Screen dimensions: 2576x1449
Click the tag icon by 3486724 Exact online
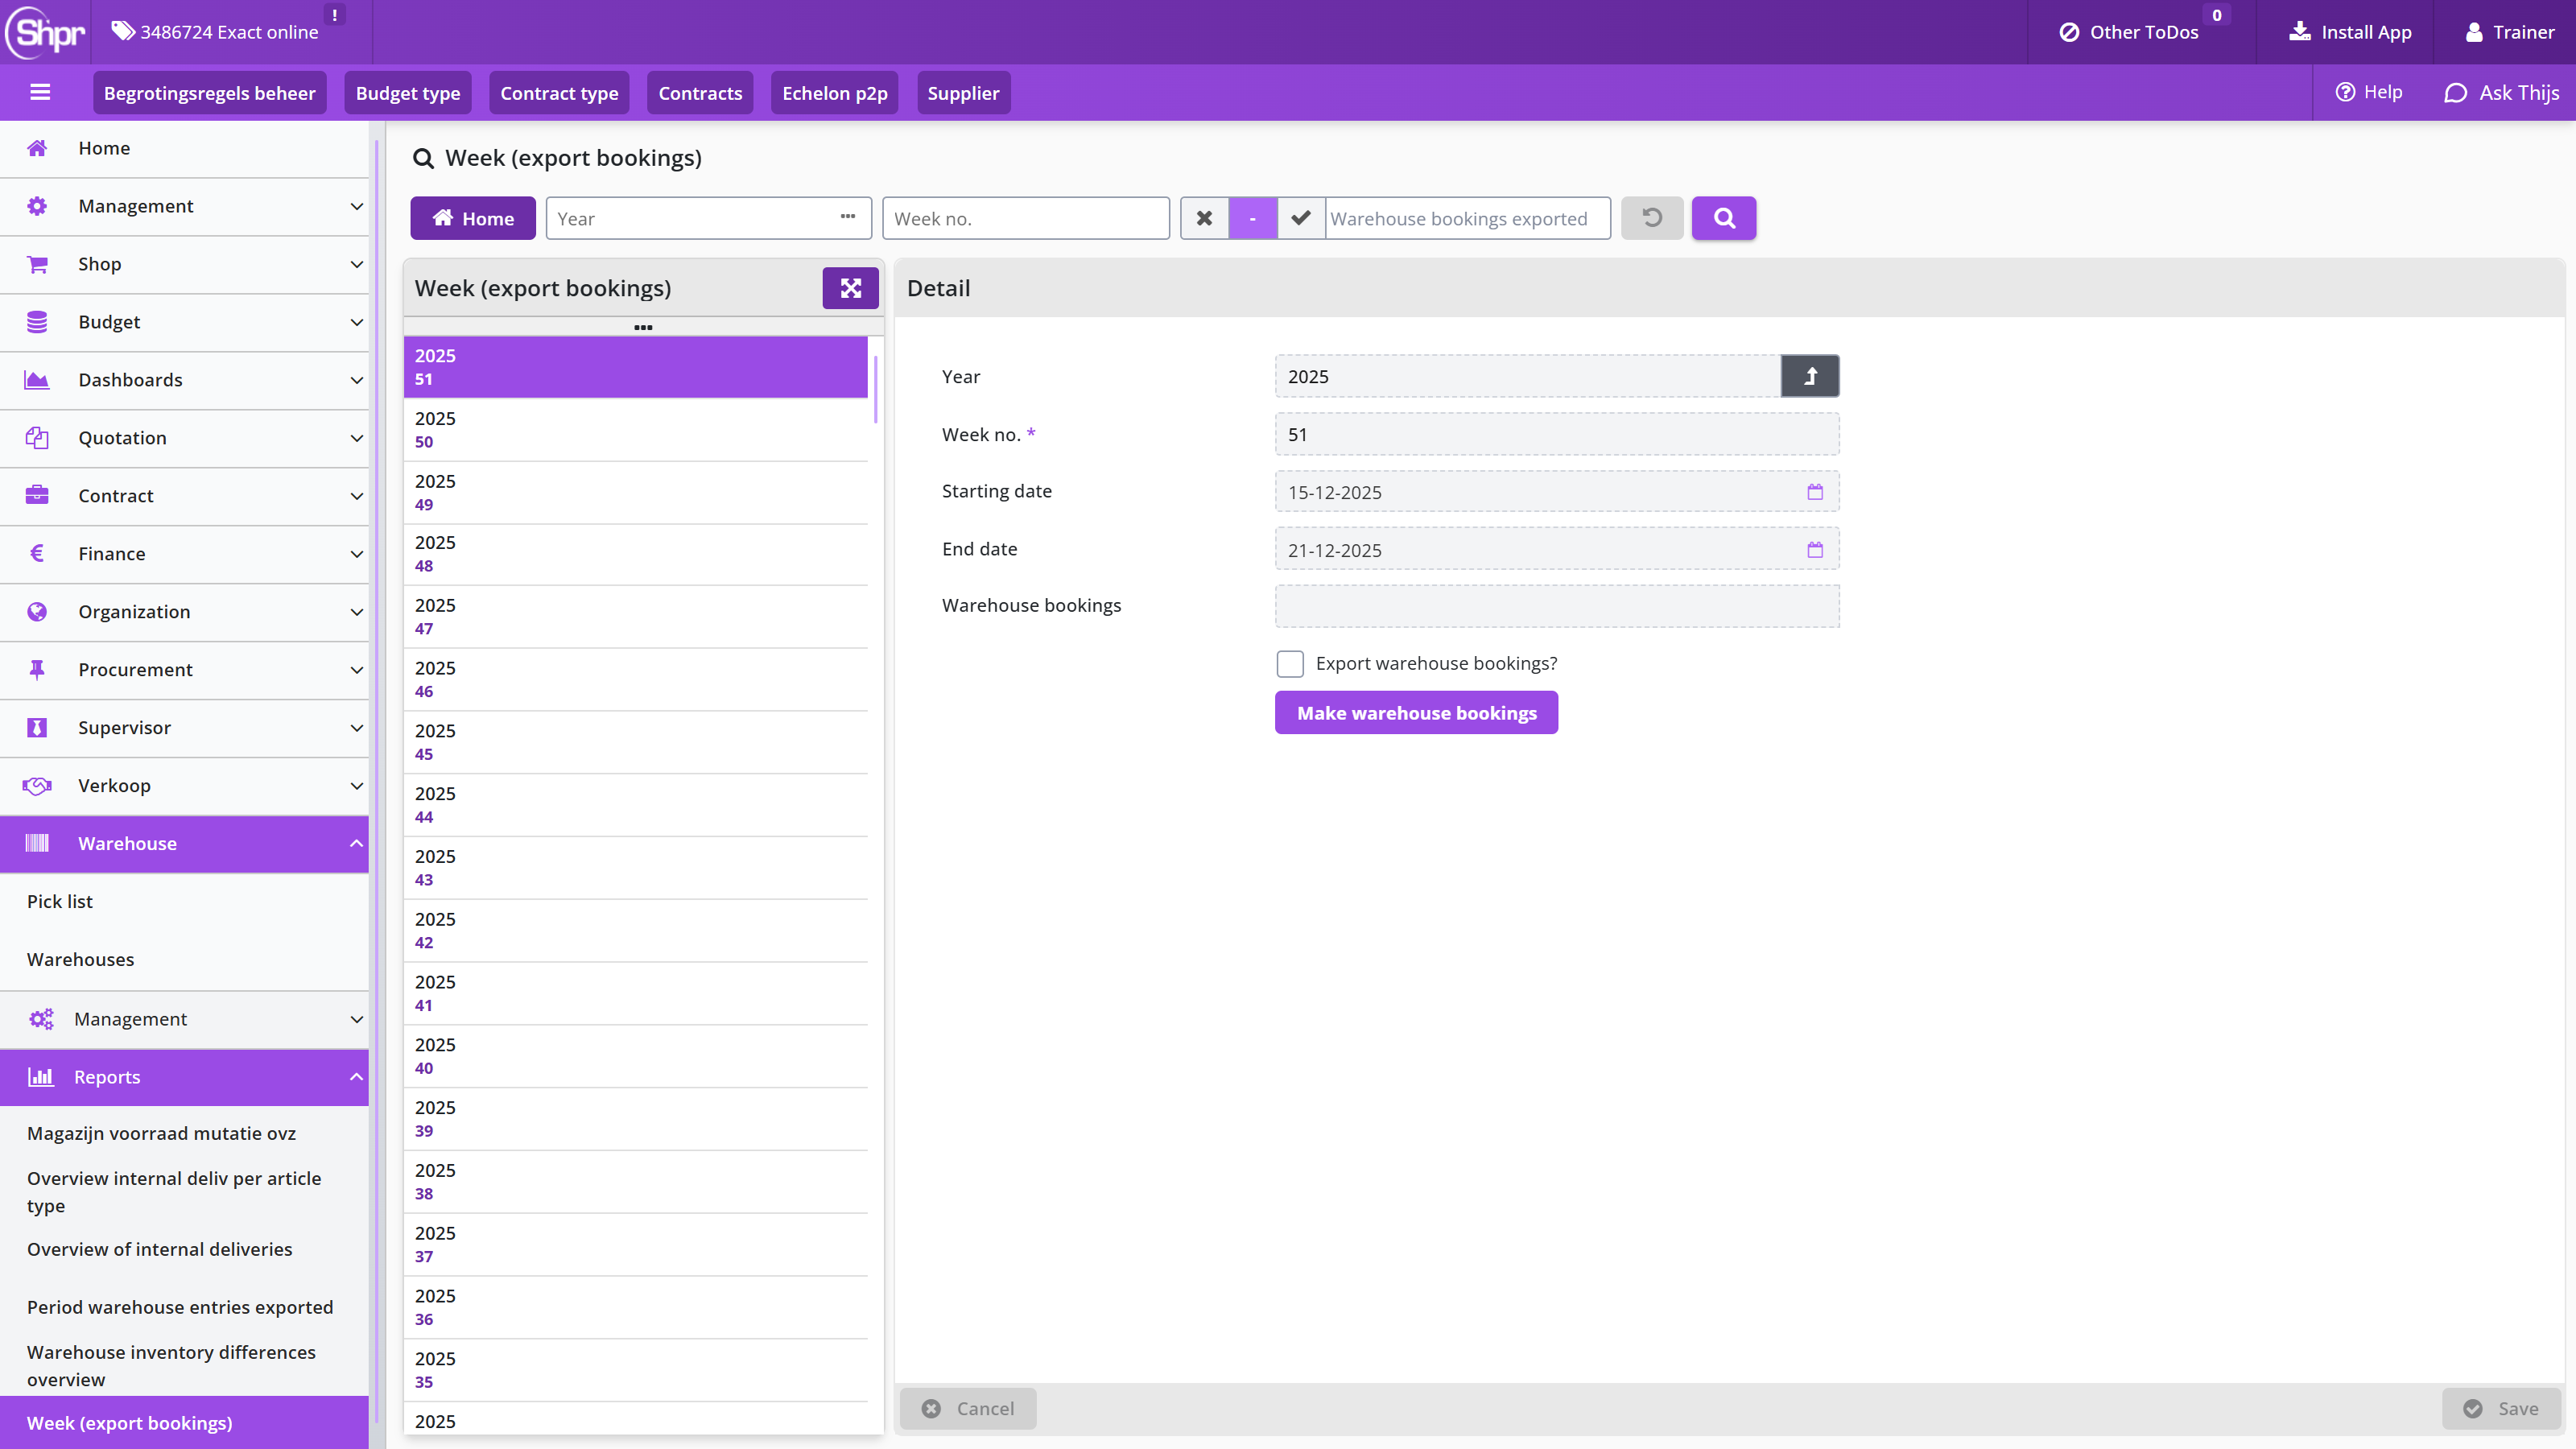122,32
